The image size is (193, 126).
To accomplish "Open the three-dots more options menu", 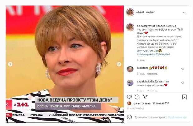I will click(x=185, y=12).
